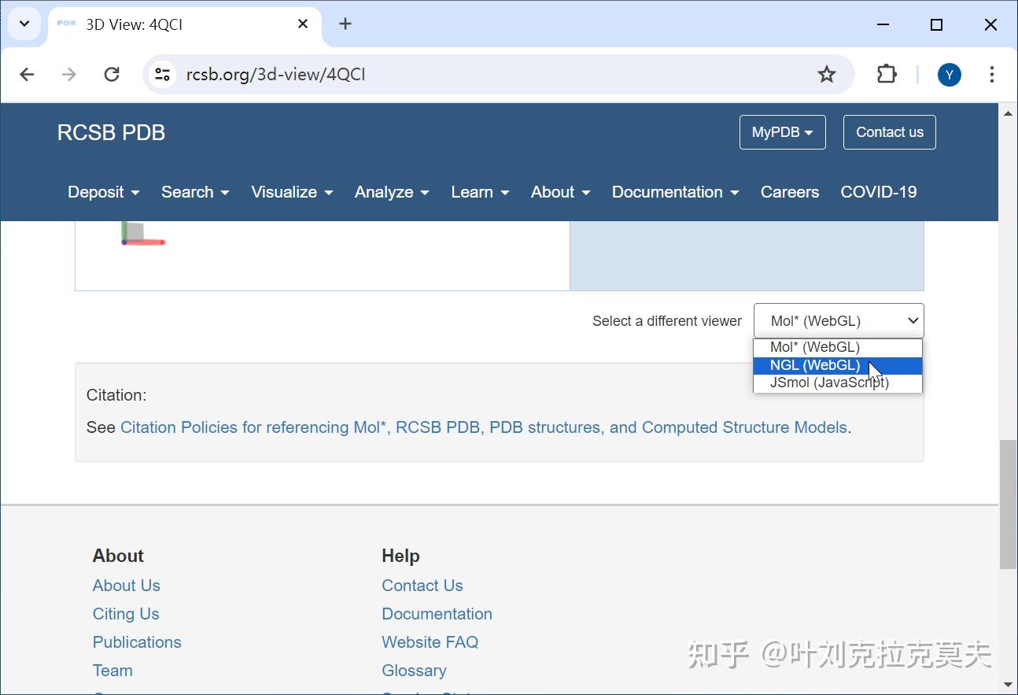Reload the 3D View page
1018x695 pixels.
112,74
